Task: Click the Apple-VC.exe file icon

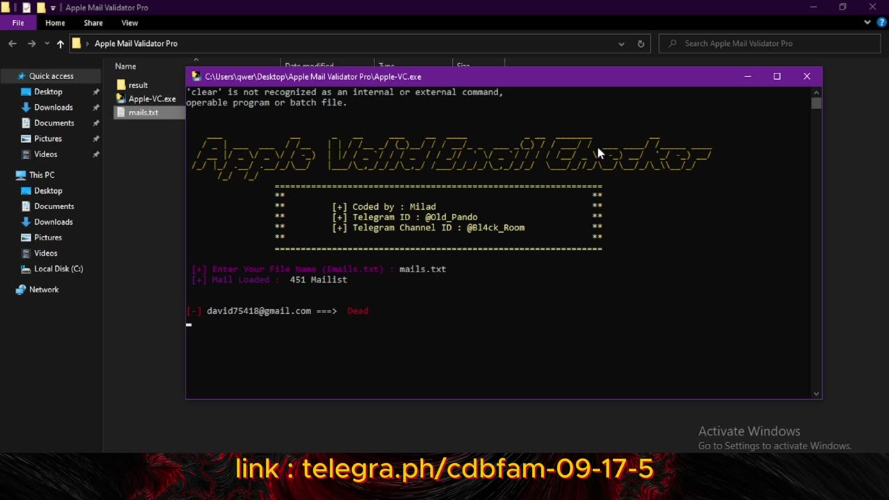Action: point(121,99)
